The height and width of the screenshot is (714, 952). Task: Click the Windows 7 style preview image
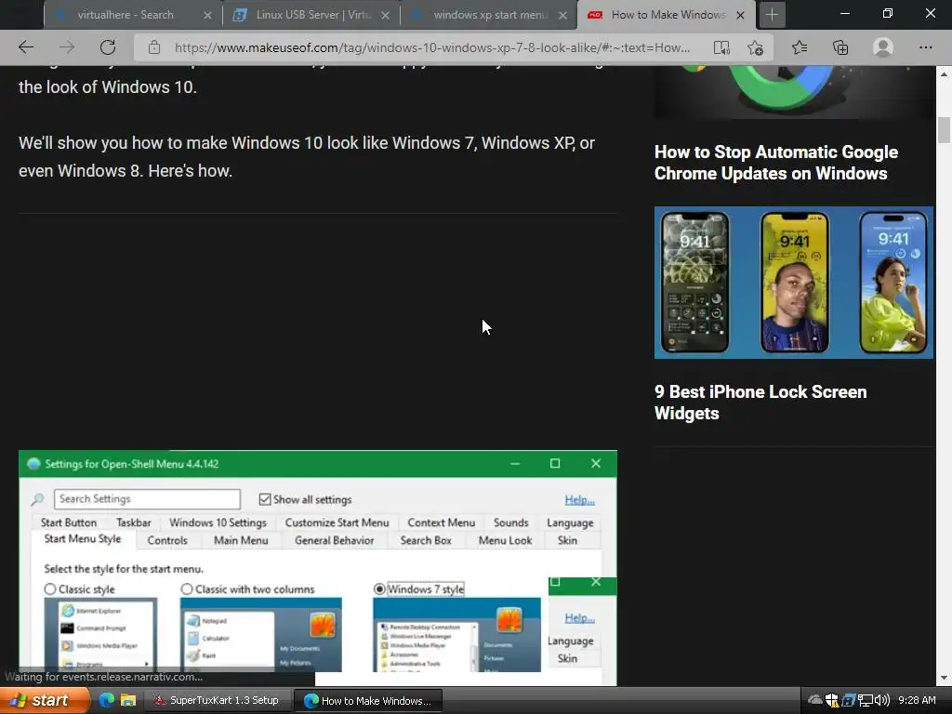456,634
